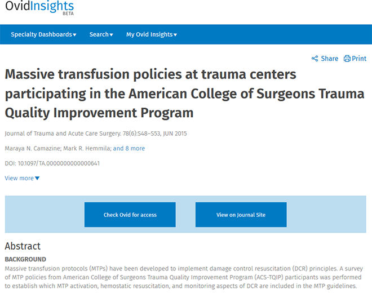Click the Print printer icon
Viewport: 372px width, 293px height.
pos(347,59)
